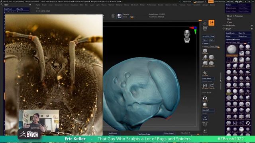Click the Morph sphere icon beside canvas

coord(205,105)
